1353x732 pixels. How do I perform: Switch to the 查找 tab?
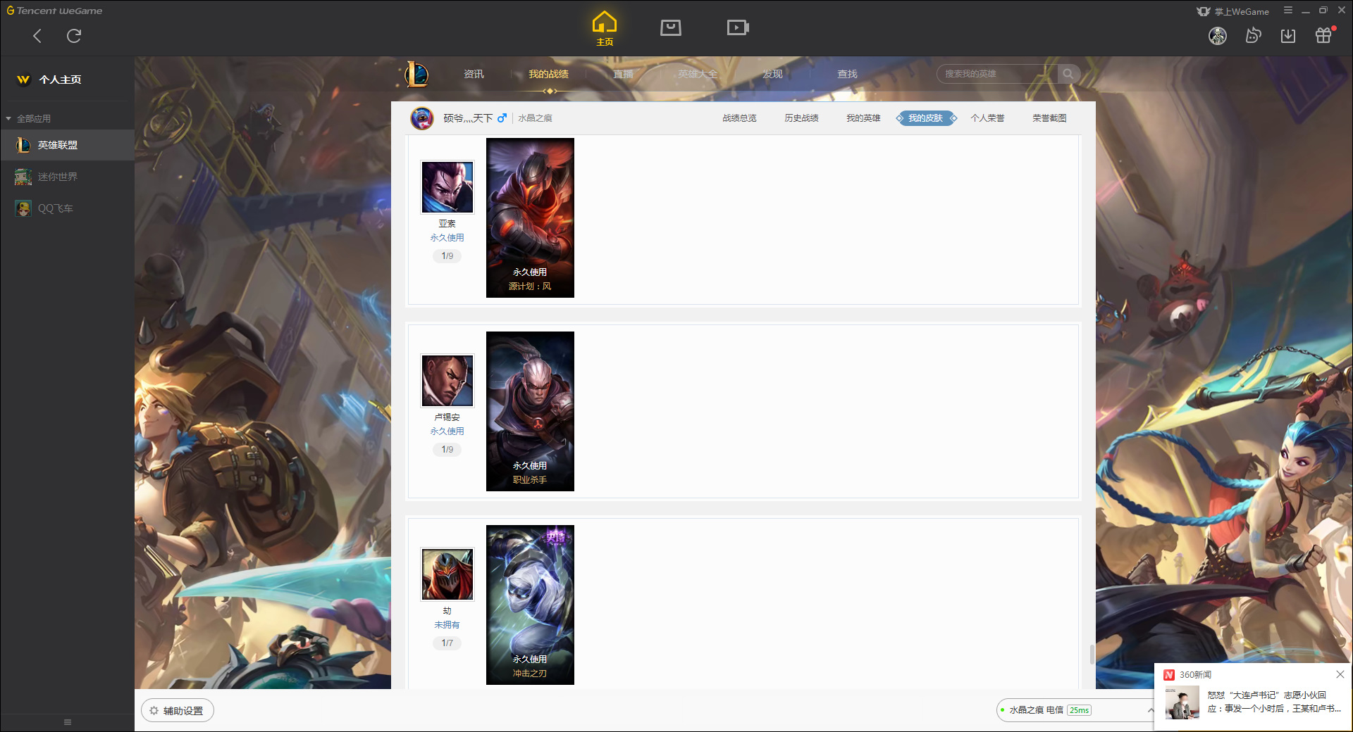pos(847,74)
